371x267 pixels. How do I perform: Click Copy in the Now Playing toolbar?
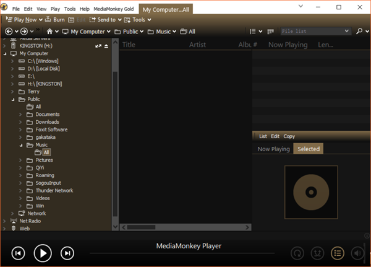[289, 136]
